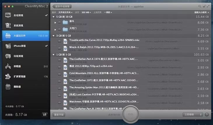Check Cold.Mountain.2003 checkbox
Image resolution: width=213 pixels, height=125 pixels.
tap(59, 74)
